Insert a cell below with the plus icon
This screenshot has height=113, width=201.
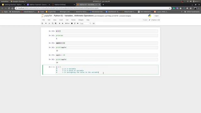point(46,24)
